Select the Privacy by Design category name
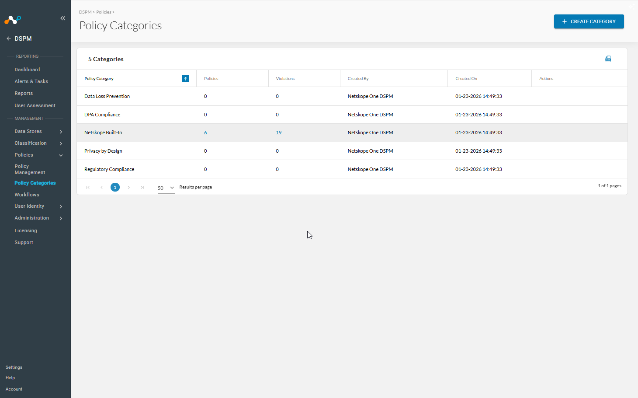638x398 pixels. pos(103,151)
